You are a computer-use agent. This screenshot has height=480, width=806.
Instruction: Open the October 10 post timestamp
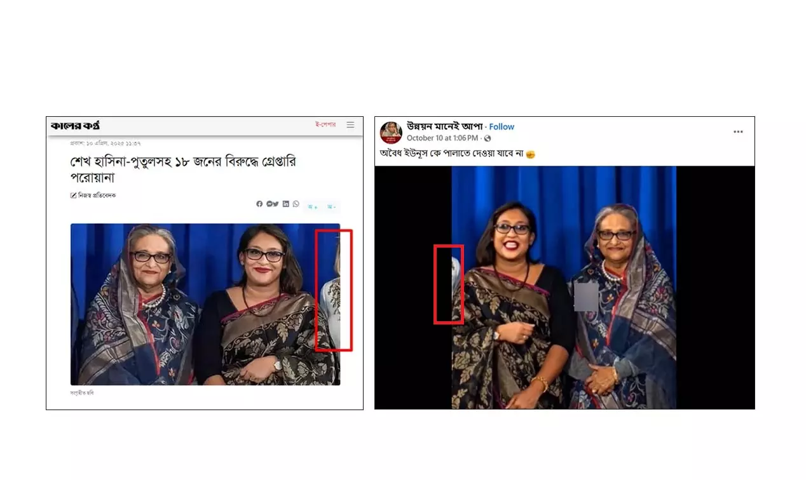[x=442, y=138]
